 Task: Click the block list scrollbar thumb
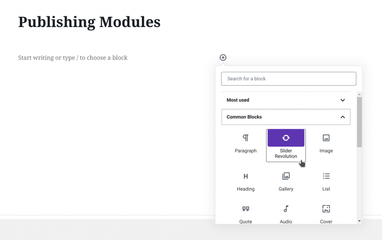click(x=359, y=119)
